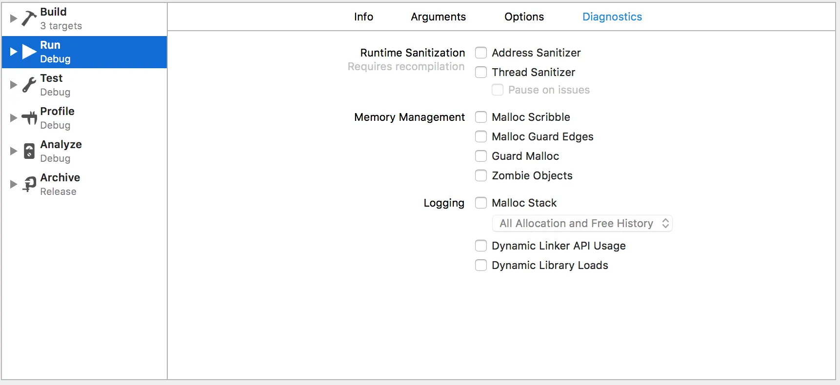840x385 pixels.
Task: Click the Analyze action icon
Action: 29,151
